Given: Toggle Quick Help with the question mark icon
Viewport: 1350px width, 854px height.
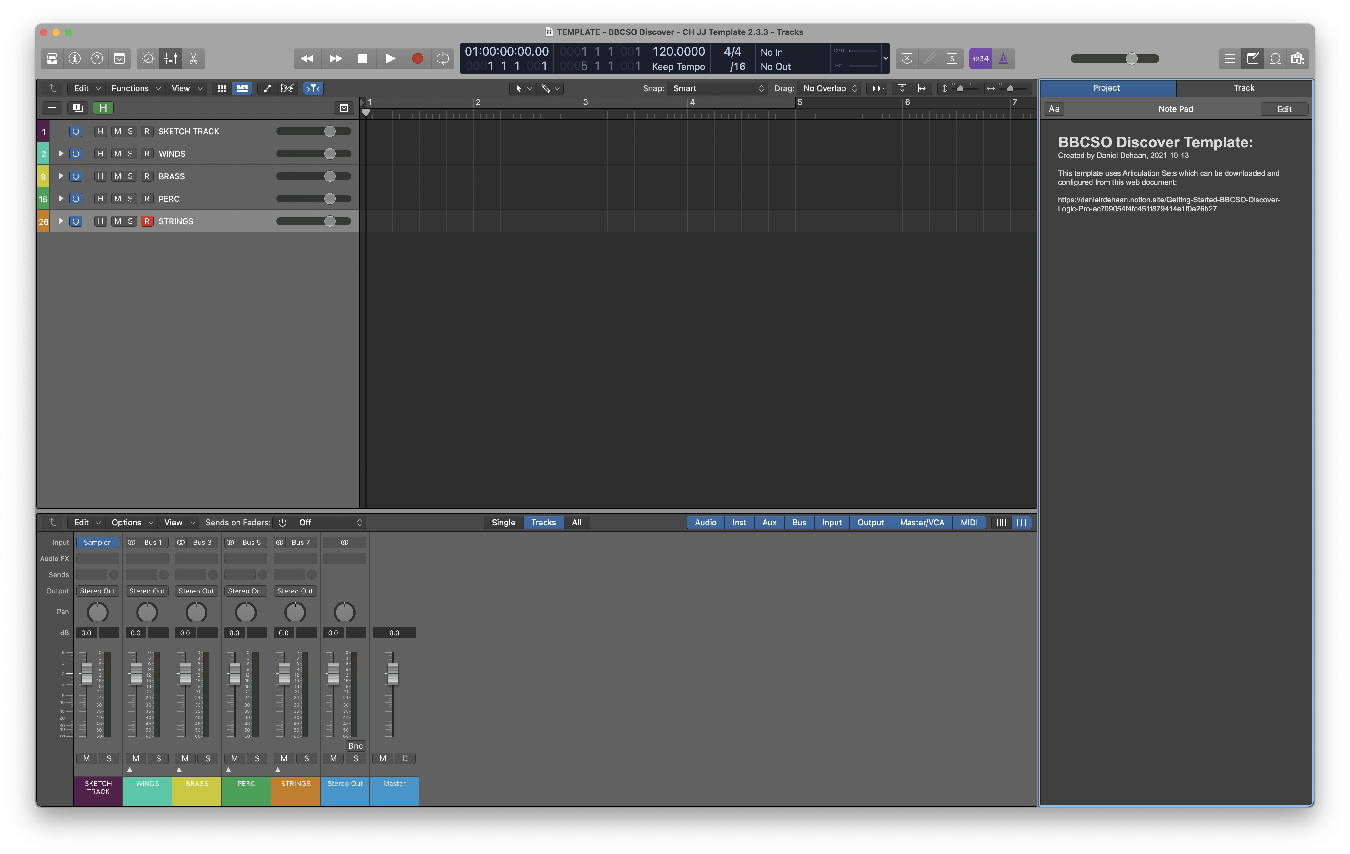Looking at the screenshot, I should point(97,58).
